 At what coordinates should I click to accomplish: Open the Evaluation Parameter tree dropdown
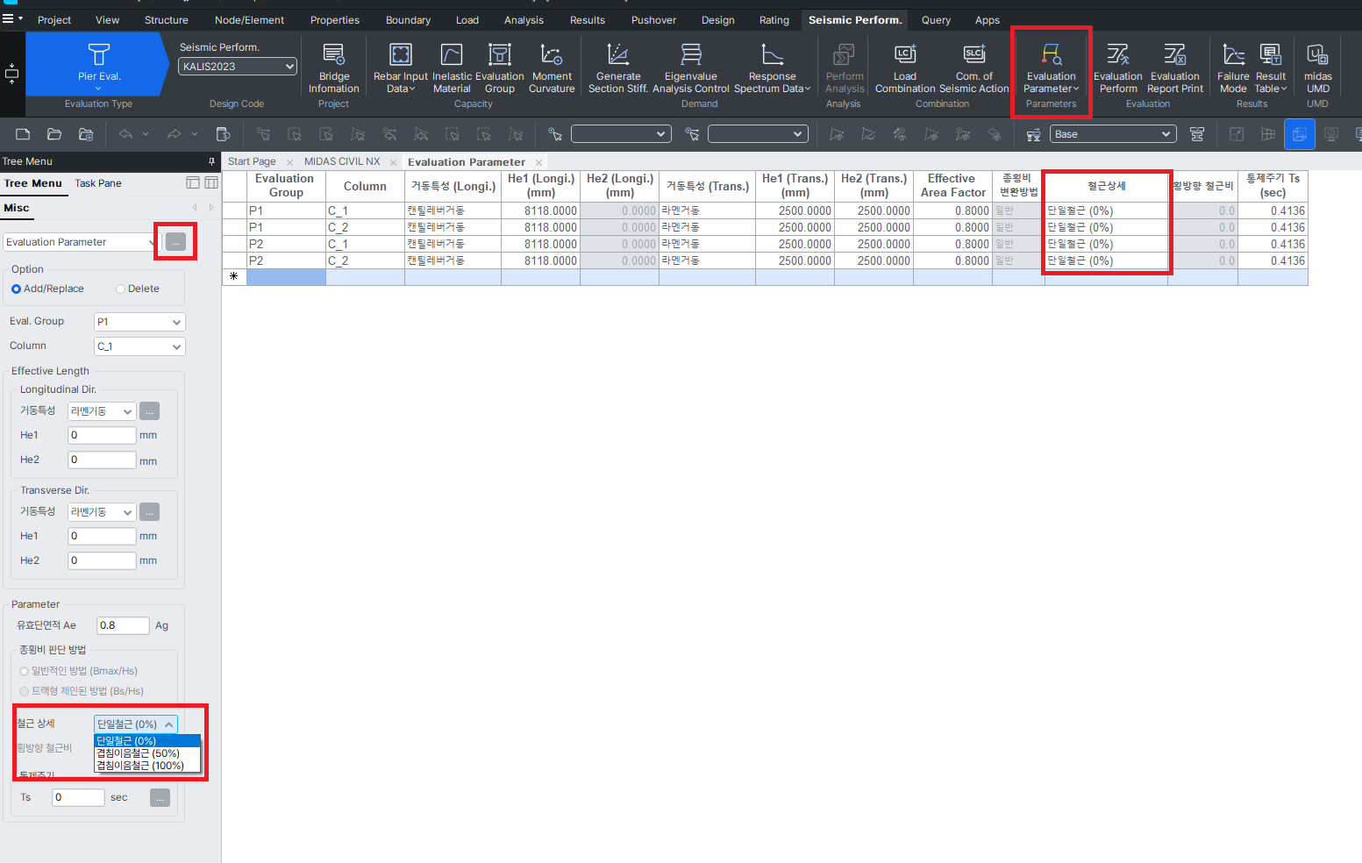tap(79, 242)
